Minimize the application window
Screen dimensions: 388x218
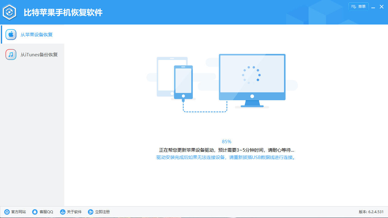373,7
